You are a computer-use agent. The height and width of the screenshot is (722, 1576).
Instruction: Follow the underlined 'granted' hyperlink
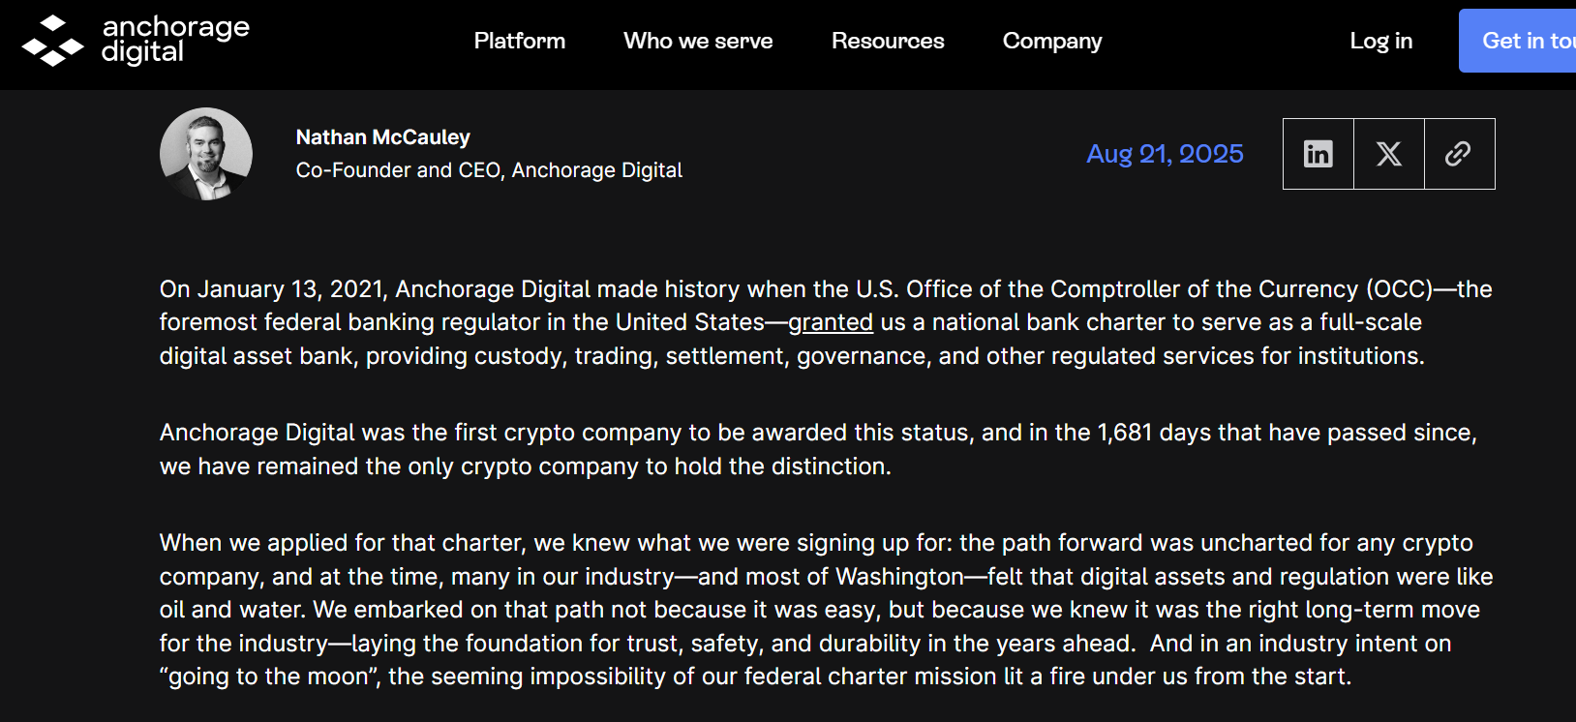tap(831, 322)
